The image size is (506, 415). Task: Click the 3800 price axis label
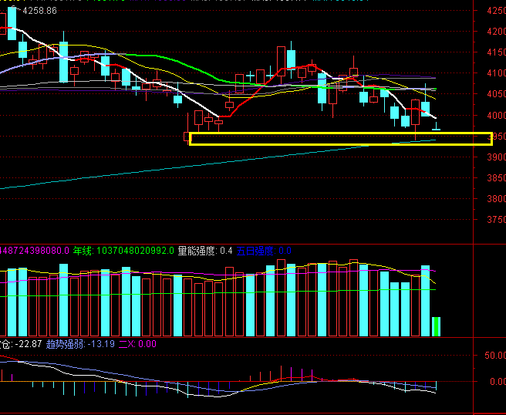[496, 199]
